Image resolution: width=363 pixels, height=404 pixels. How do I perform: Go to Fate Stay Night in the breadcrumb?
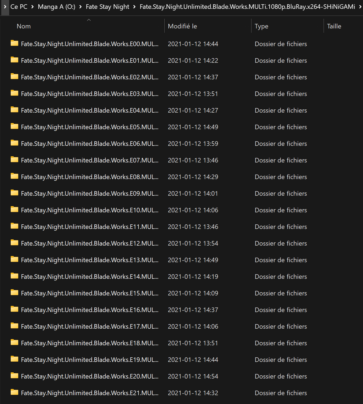click(x=108, y=7)
